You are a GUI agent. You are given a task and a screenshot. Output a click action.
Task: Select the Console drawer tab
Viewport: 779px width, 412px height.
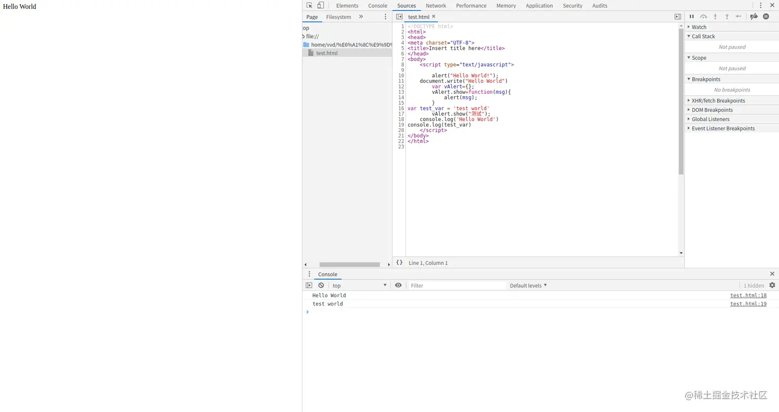[x=328, y=274]
